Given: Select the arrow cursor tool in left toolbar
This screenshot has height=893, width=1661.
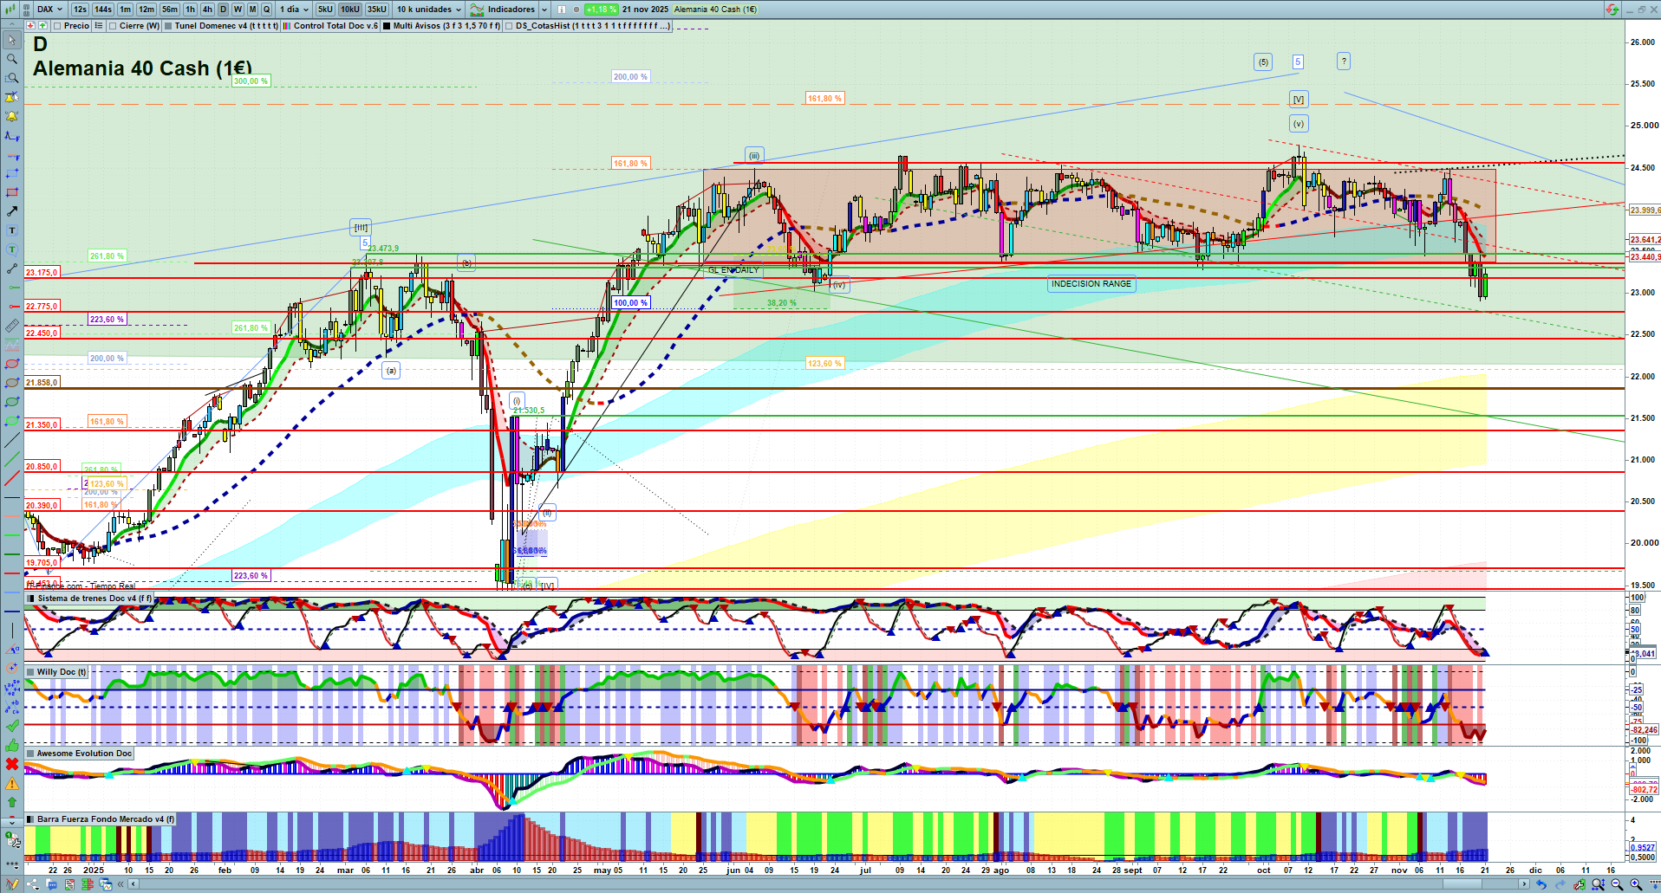Looking at the screenshot, I should 12,40.
